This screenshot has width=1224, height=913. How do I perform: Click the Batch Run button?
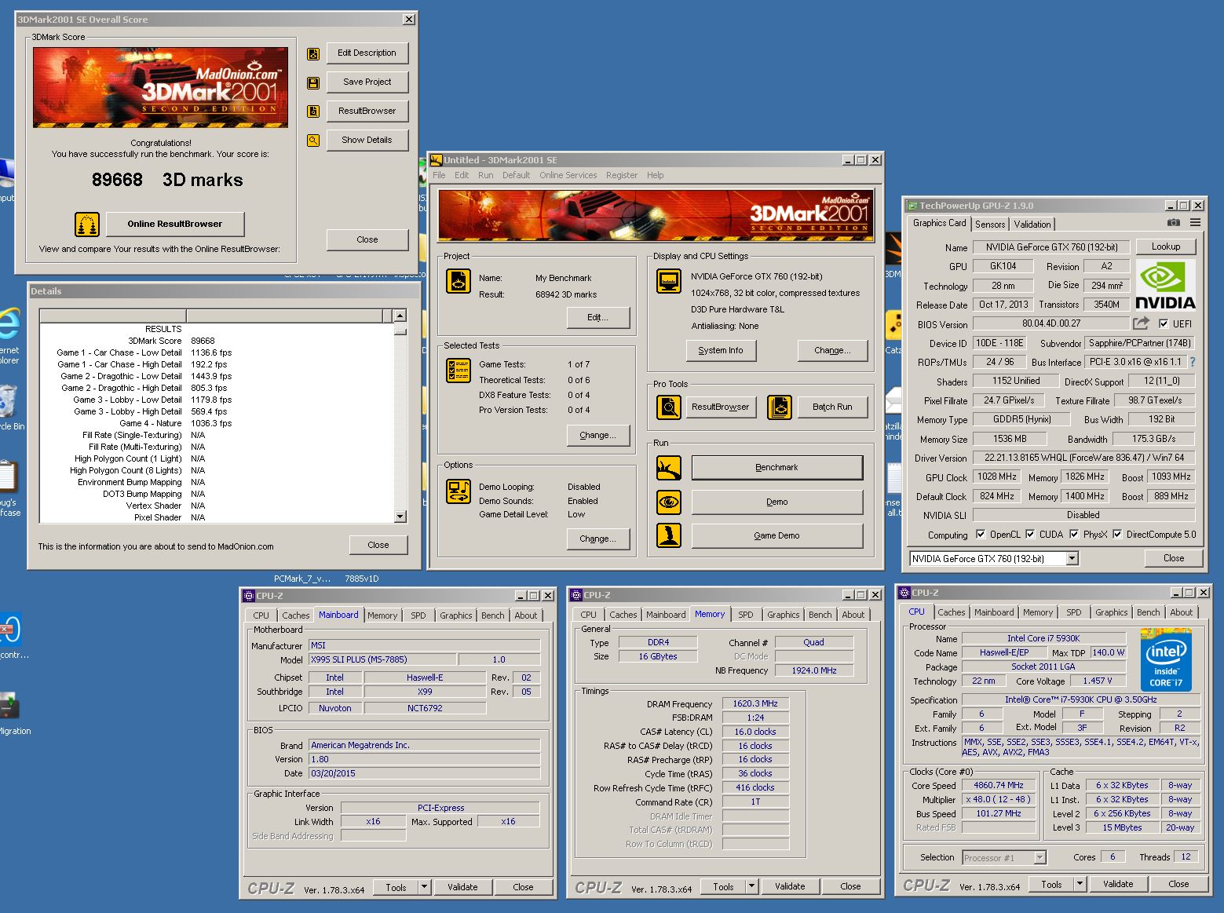[832, 407]
